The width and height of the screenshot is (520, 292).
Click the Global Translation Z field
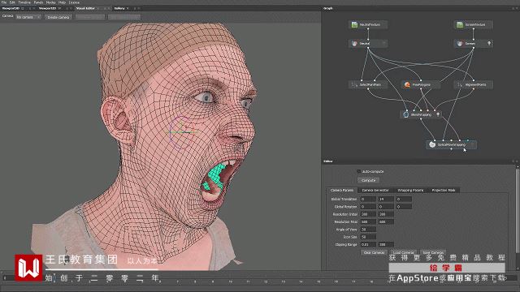tap(404, 199)
